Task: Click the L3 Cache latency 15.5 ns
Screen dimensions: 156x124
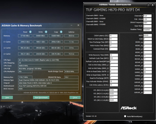Action: click(71, 54)
